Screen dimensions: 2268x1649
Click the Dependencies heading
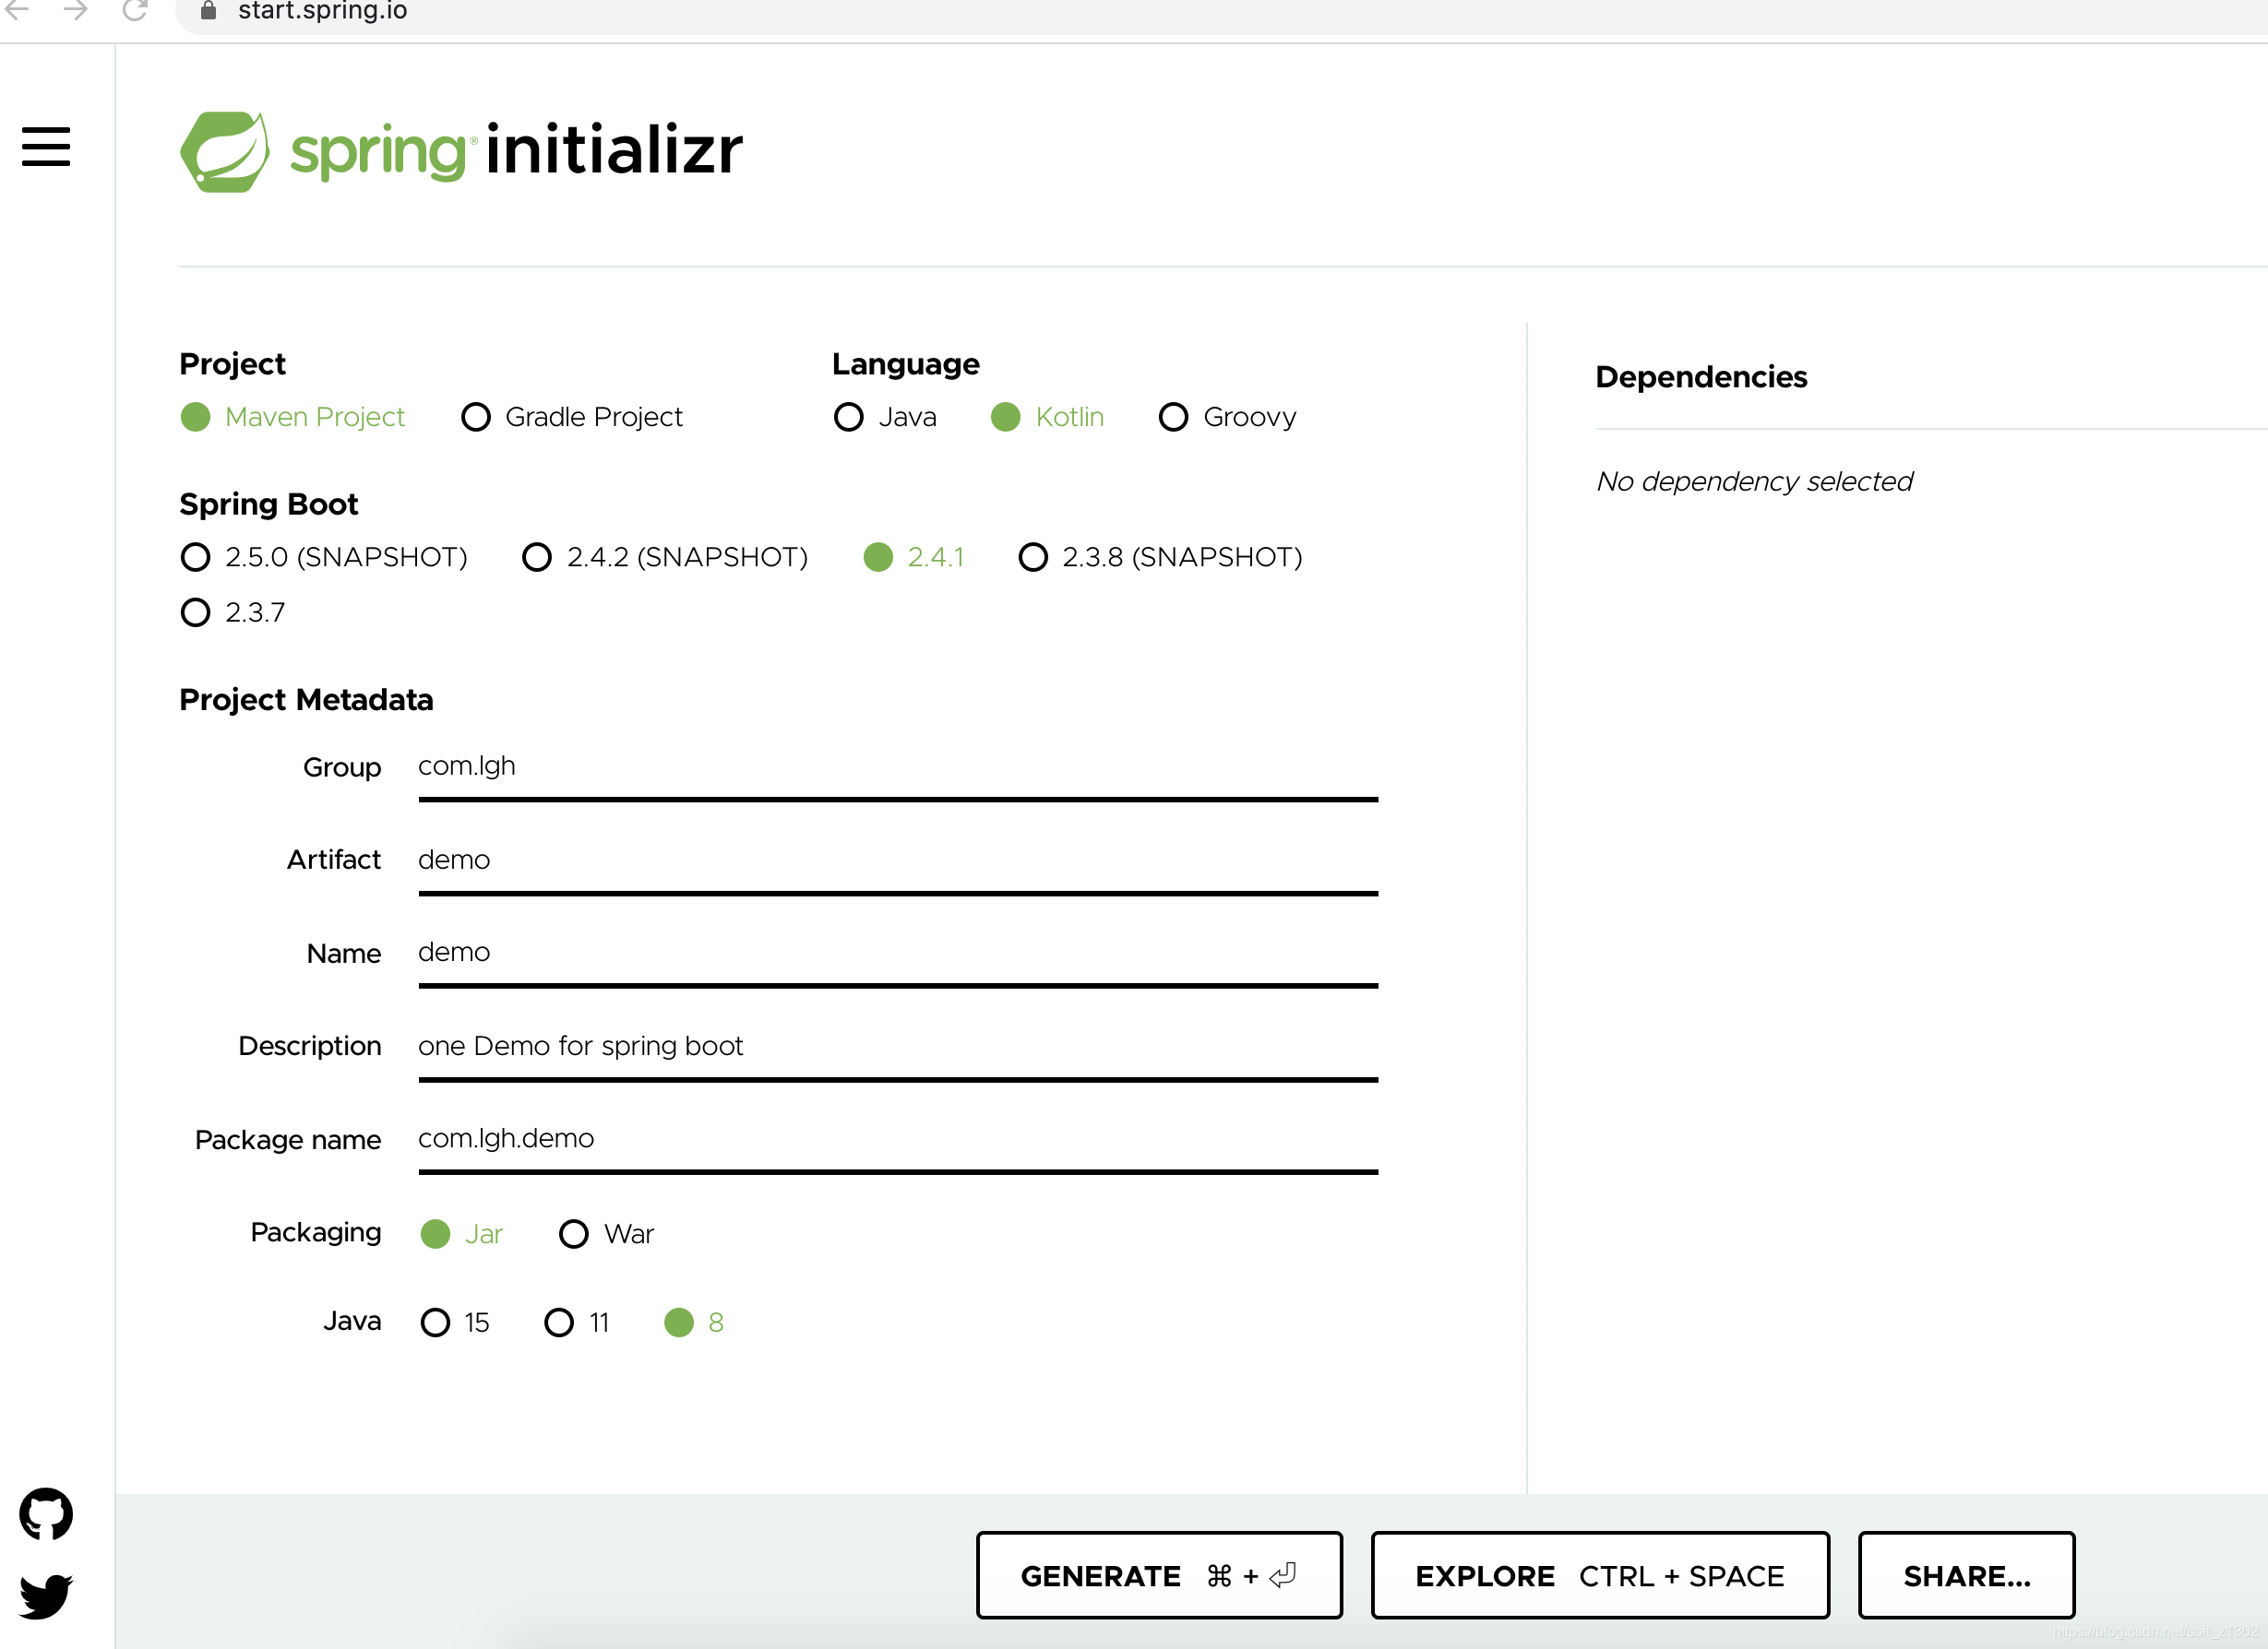(x=1701, y=377)
